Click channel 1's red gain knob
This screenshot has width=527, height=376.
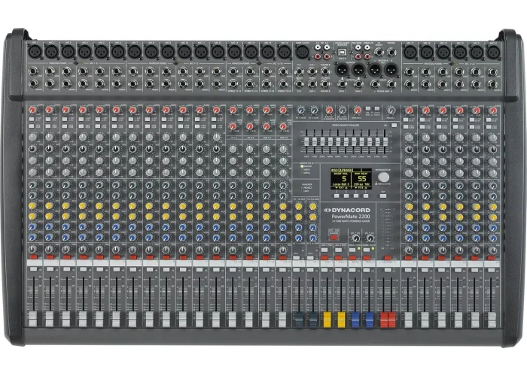tap(33, 111)
